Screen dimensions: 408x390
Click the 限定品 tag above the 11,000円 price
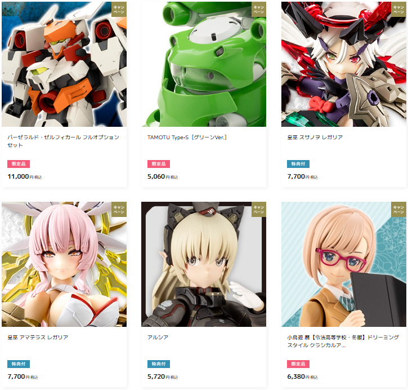(19, 164)
